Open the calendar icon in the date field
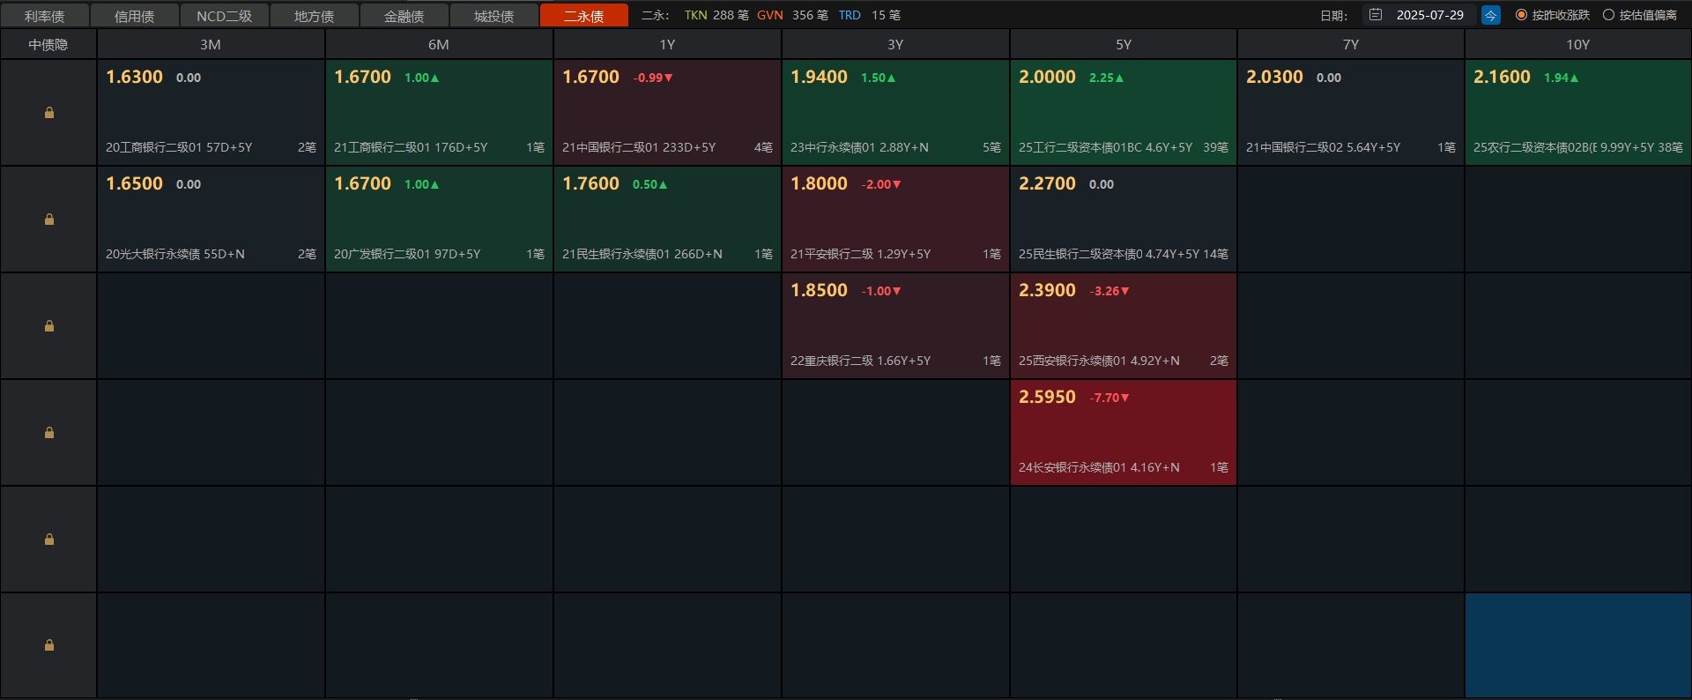The image size is (1692, 700). (x=1376, y=15)
